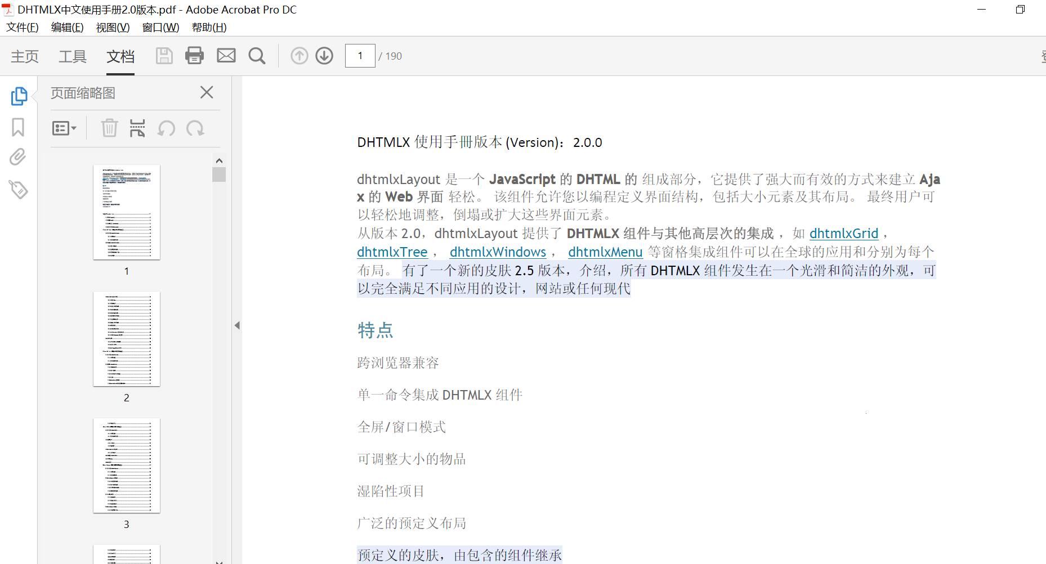Send file by email envelope icon
Screen dimensions: 1046x564
[x=226, y=56]
